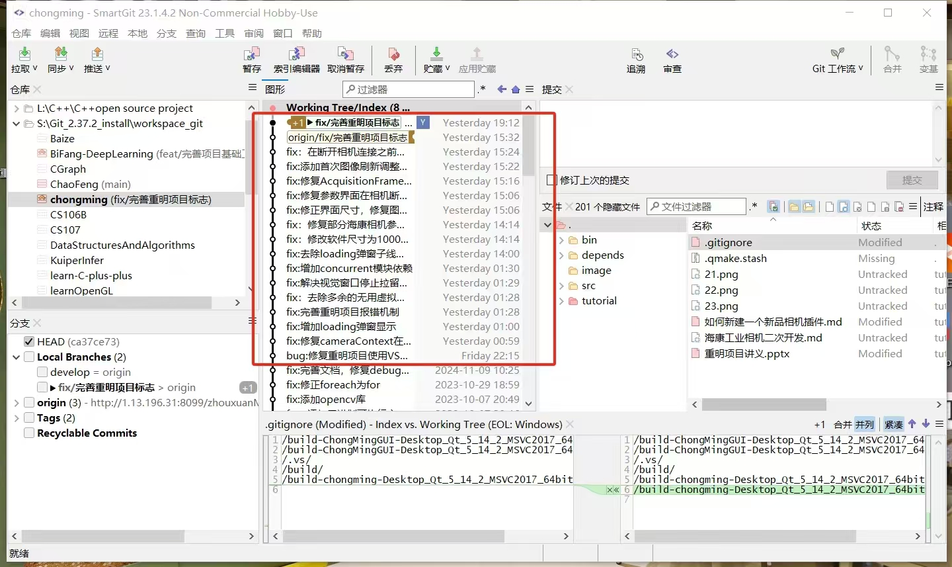The height and width of the screenshot is (567, 952).
Task: Expand the src folder in file tree
Action: click(562, 286)
